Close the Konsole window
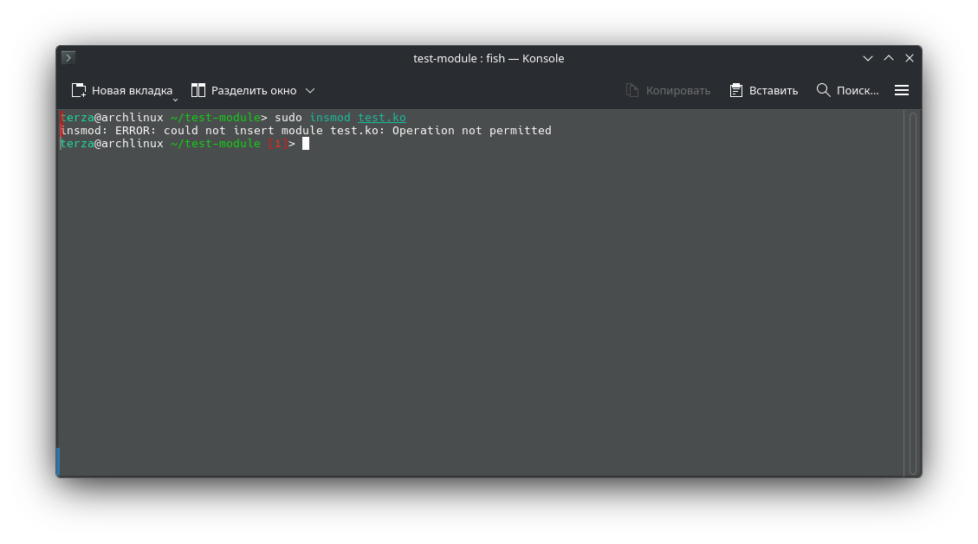Image resolution: width=978 pixels, height=544 pixels. pos(910,58)
